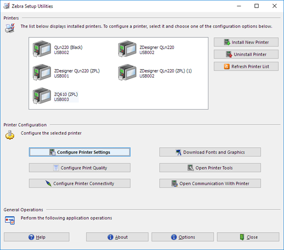Click the 'QLn220 (Black)' printer name text
Viewport: 284px width, 250px height.
point(68,47)
